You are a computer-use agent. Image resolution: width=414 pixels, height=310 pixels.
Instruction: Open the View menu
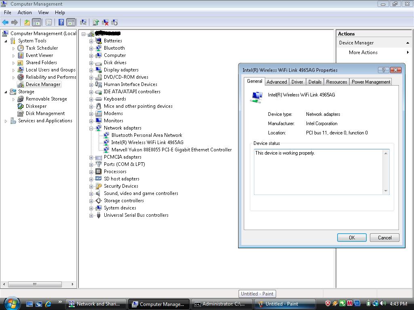tap(43, 13)
